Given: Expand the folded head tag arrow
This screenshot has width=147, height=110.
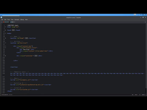Looking at the screenshot, I should click(6, 30).
